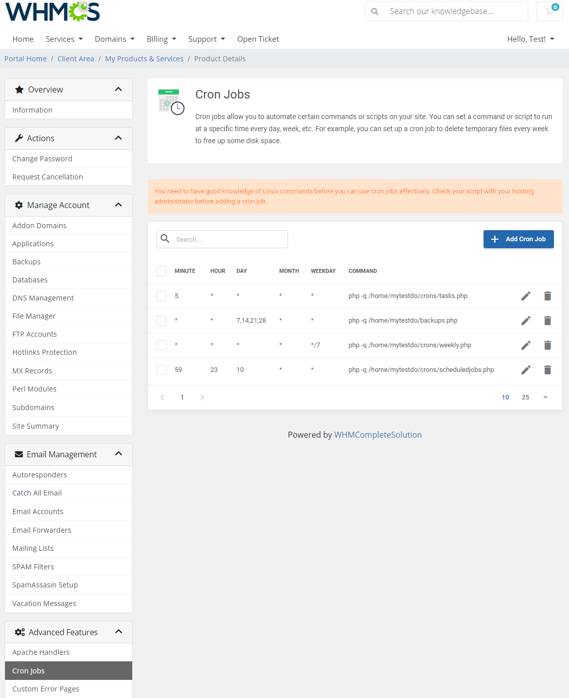Image resolution: width=569 pixels, height=698 pixels.
Task: Click the search icon in the cron table
Action: [x=165, y=239]
